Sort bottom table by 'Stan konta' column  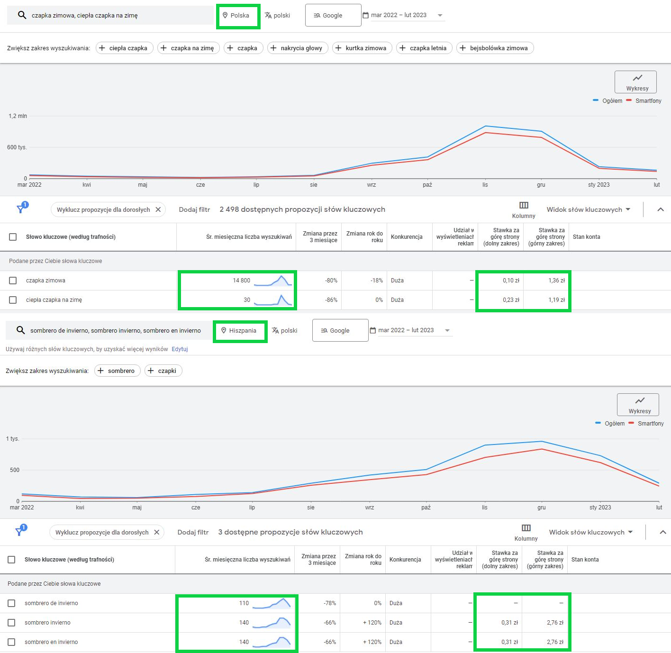click(x=585, y=560)
